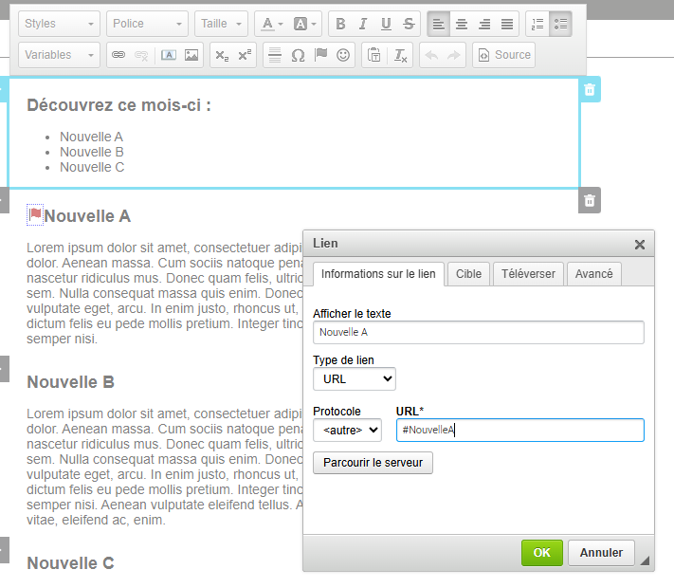Viewport: 674px width, 588px height.
Task: Insert an anchor with the flag icon
Action: coord(320,55)
